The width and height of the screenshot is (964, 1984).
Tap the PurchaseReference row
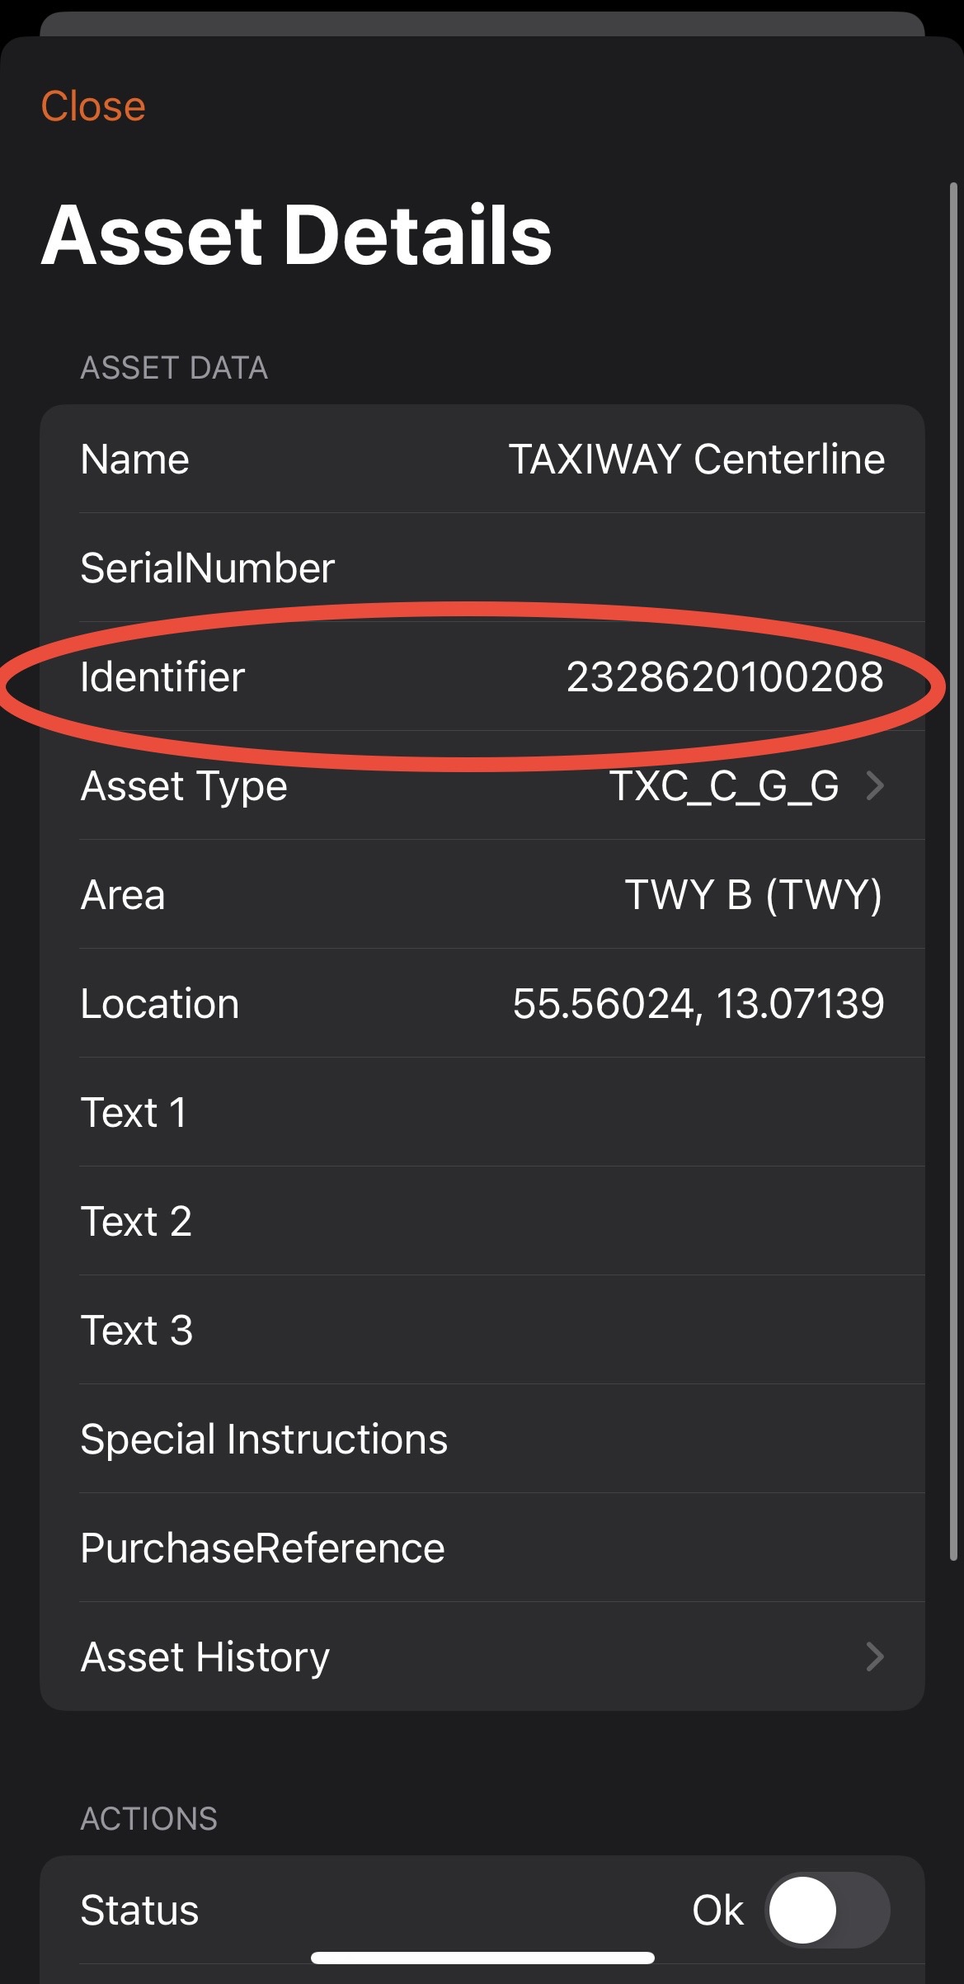pyautogui.click(x=482, y=1548)
